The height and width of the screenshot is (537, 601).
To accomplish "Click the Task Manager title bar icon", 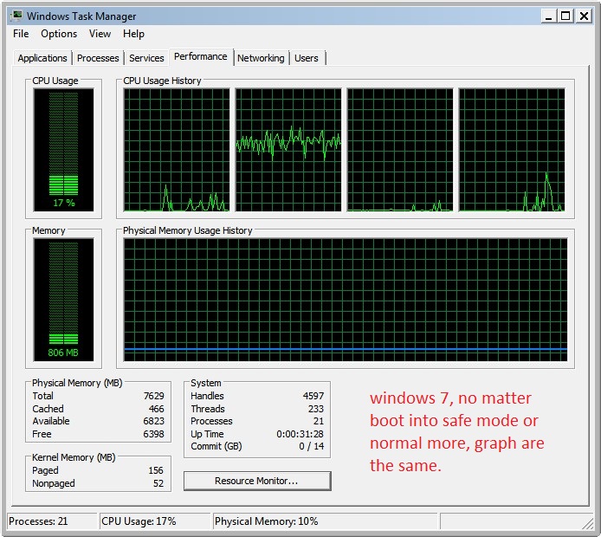I will click(16, 16).
